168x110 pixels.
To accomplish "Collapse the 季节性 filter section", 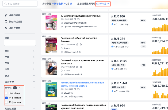I will (34, 88).
